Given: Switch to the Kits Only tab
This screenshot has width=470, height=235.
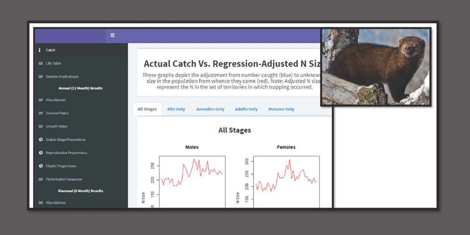Looking at the screenshot, I should click(x=176, y=109).
